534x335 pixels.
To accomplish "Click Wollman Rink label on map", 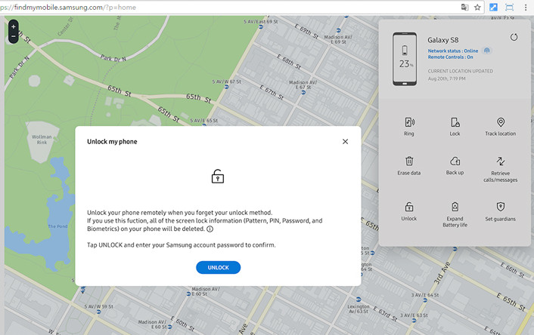I will [42, 140].
